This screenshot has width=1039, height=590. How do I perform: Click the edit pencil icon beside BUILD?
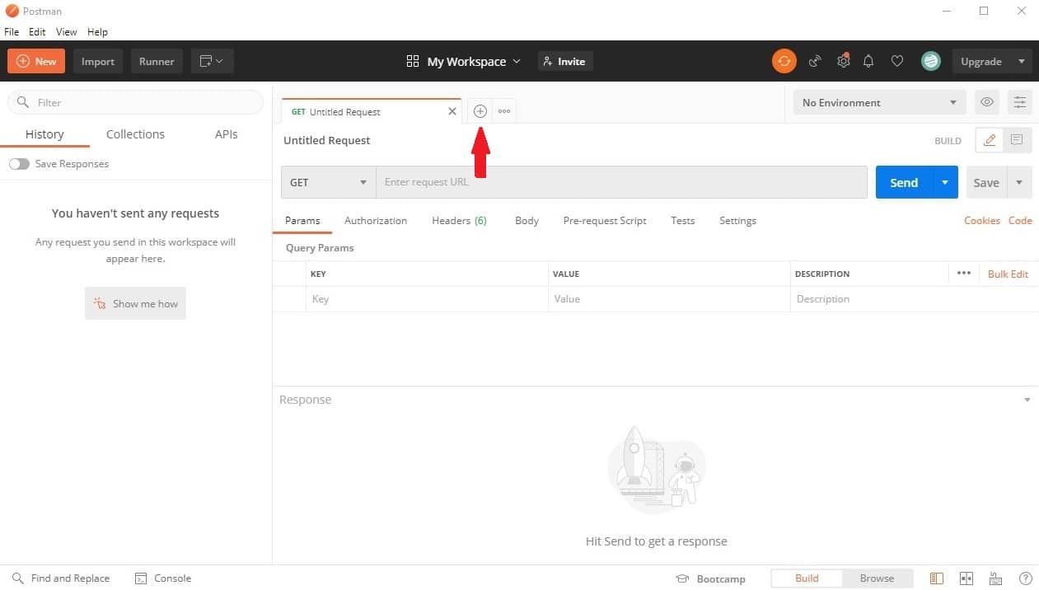click(990, 140)
